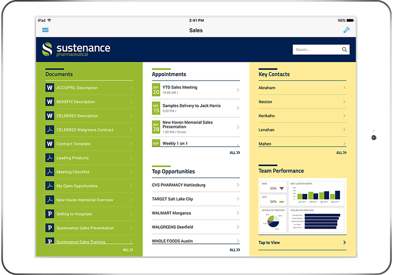Expand chevron for WALMART Morganza

pyautogui.click(x=238, y=213)
